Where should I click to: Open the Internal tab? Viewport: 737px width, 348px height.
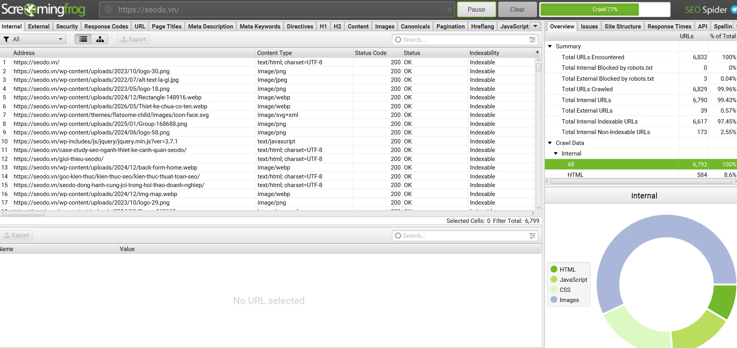12,26
